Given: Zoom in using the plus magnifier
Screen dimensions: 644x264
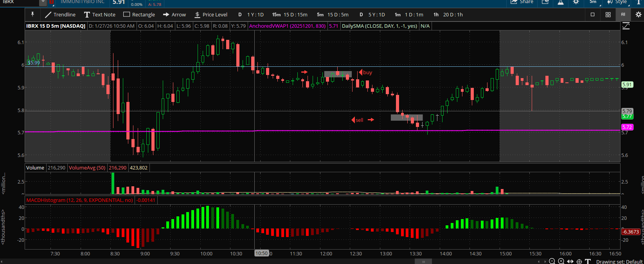Looking at the screenshot, I should point(561,261).
